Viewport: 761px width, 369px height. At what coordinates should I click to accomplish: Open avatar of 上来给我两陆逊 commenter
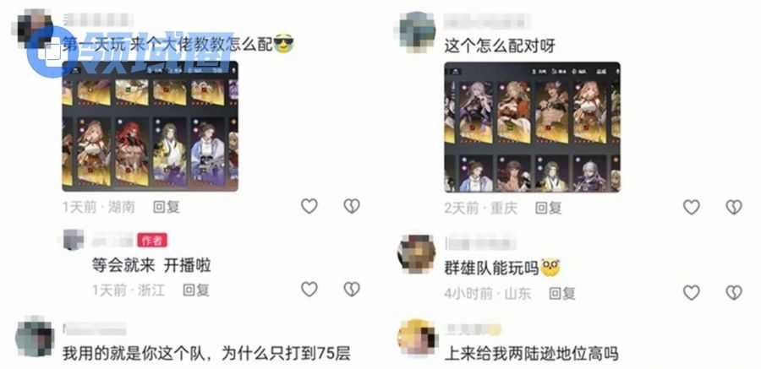(x=417, y=338)
